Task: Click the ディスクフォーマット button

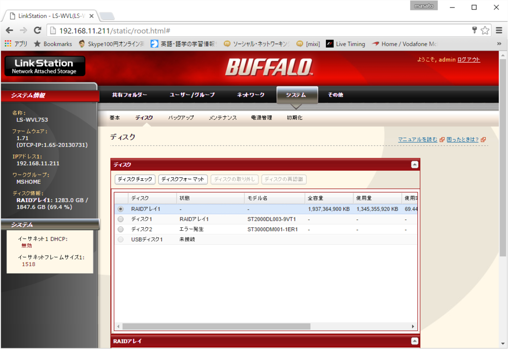Action: click(183, 179)
